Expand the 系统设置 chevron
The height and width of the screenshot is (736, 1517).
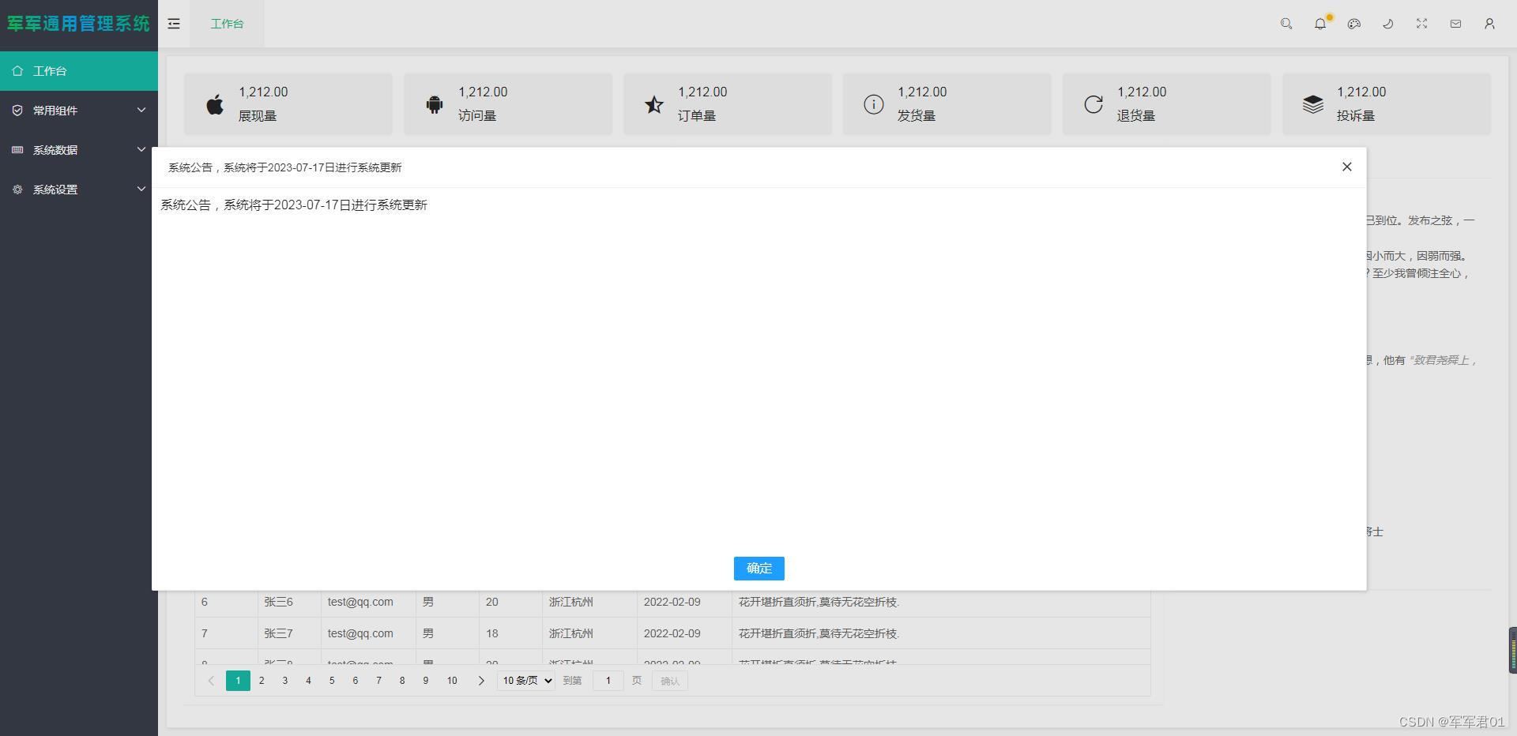coord(141,189)
